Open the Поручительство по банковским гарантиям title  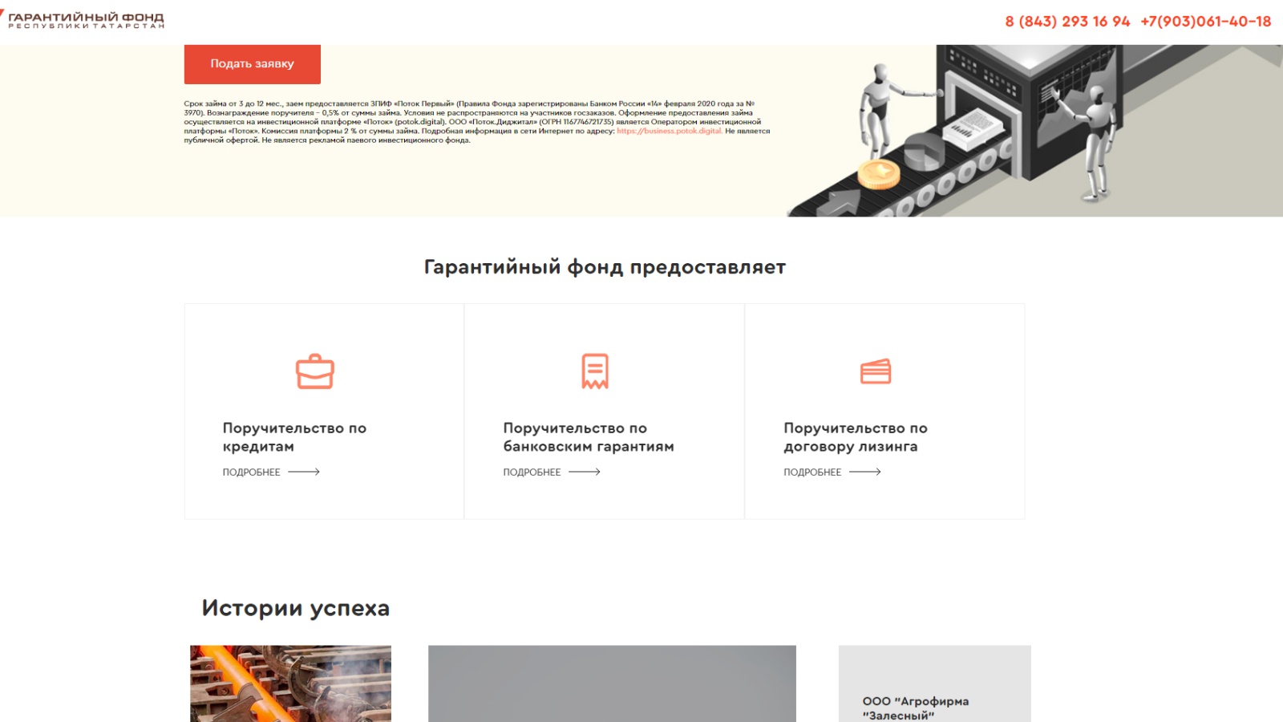[588, 437]
